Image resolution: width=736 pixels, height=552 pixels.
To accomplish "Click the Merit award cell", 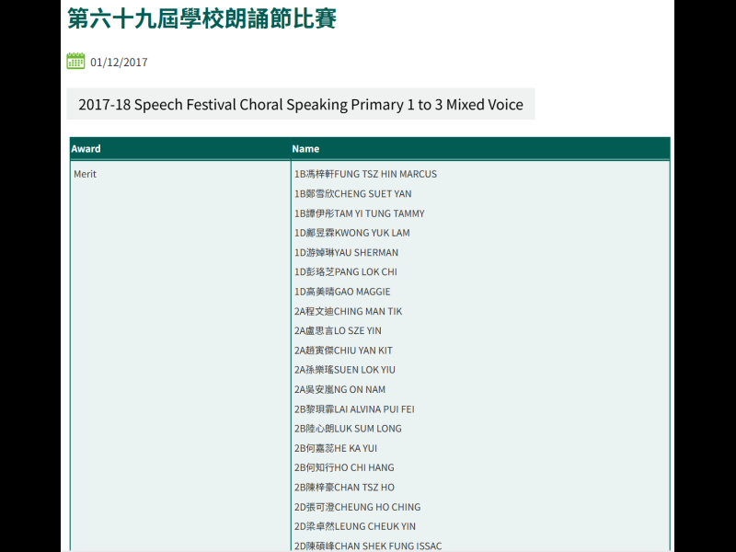I will pos(85,174).
